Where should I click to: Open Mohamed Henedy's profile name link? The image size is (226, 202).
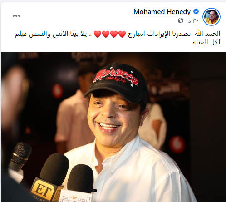[162, 12]
